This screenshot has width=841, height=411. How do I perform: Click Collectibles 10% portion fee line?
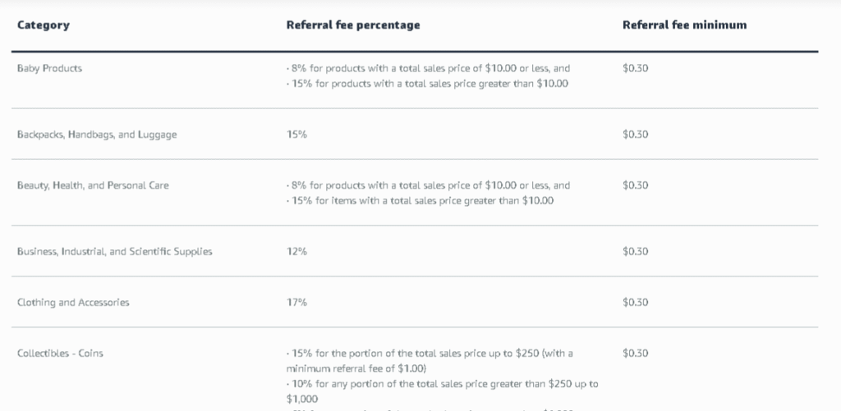(x=443, y=384)
